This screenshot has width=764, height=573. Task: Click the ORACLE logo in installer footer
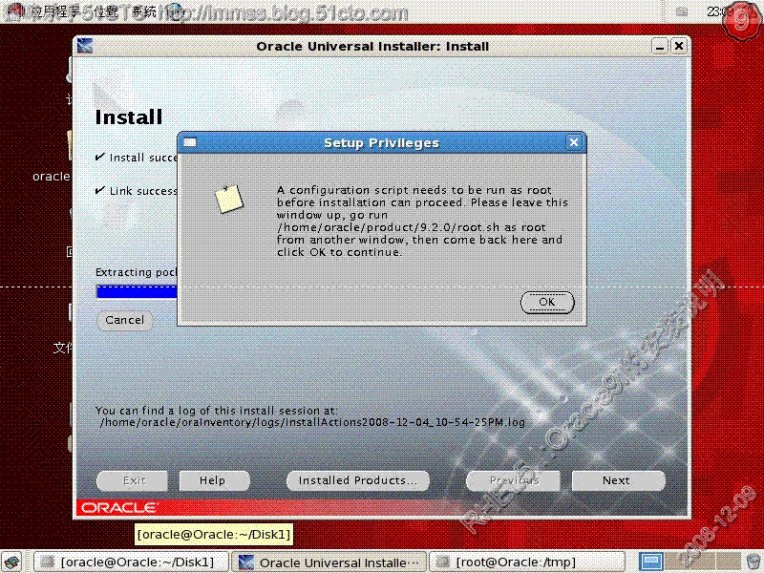click(x=118, y=508)
